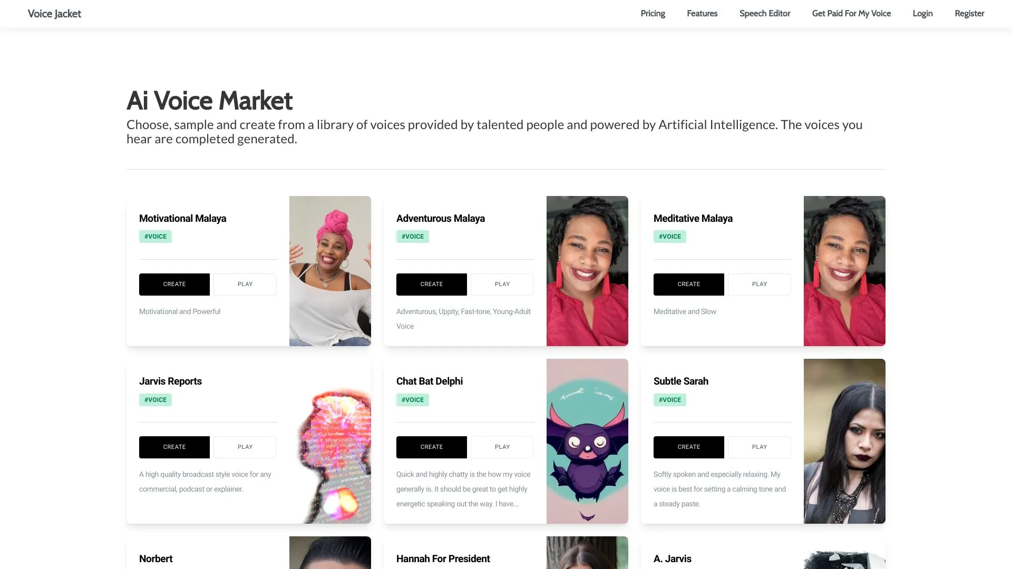The width and height of the screenshot is (1012, 569).
Task: Click the Register link
Action: pyautogui.click(x=969, y=13)
